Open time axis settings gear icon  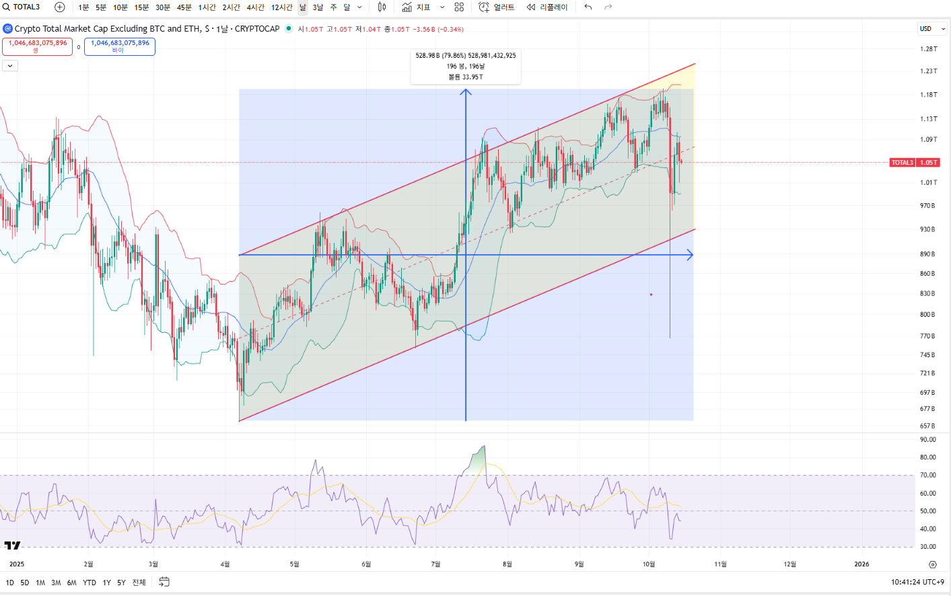(932, 564)
